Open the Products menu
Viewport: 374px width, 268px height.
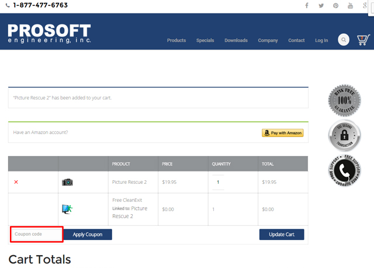pyautogui.click(x=176, y=40)
